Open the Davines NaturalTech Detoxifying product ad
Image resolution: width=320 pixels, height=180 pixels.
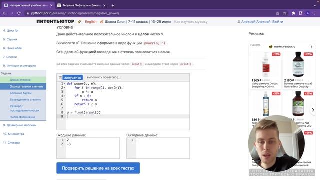[x=298, y=70]
